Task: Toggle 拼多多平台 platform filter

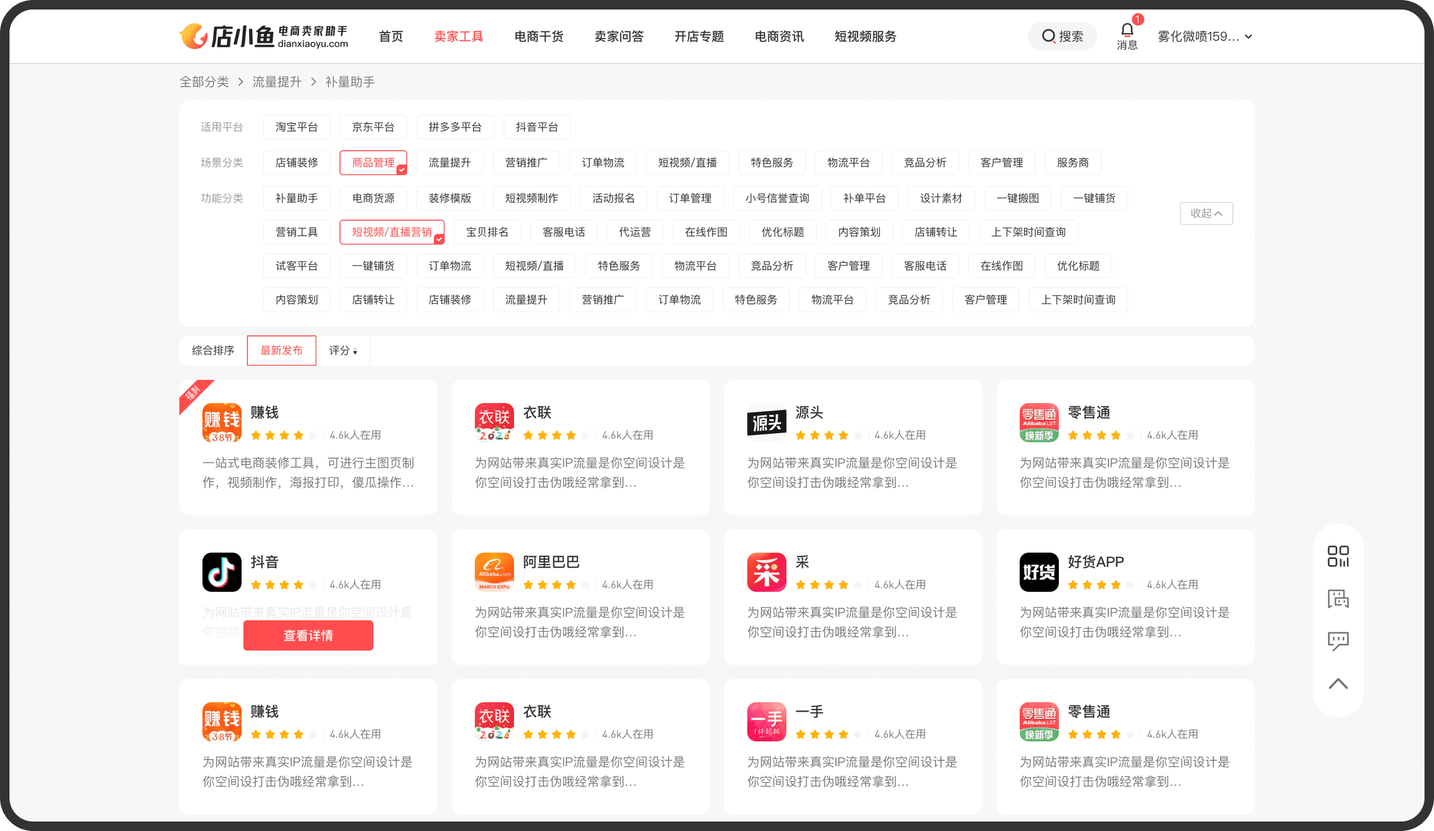Action: (455, 127)
